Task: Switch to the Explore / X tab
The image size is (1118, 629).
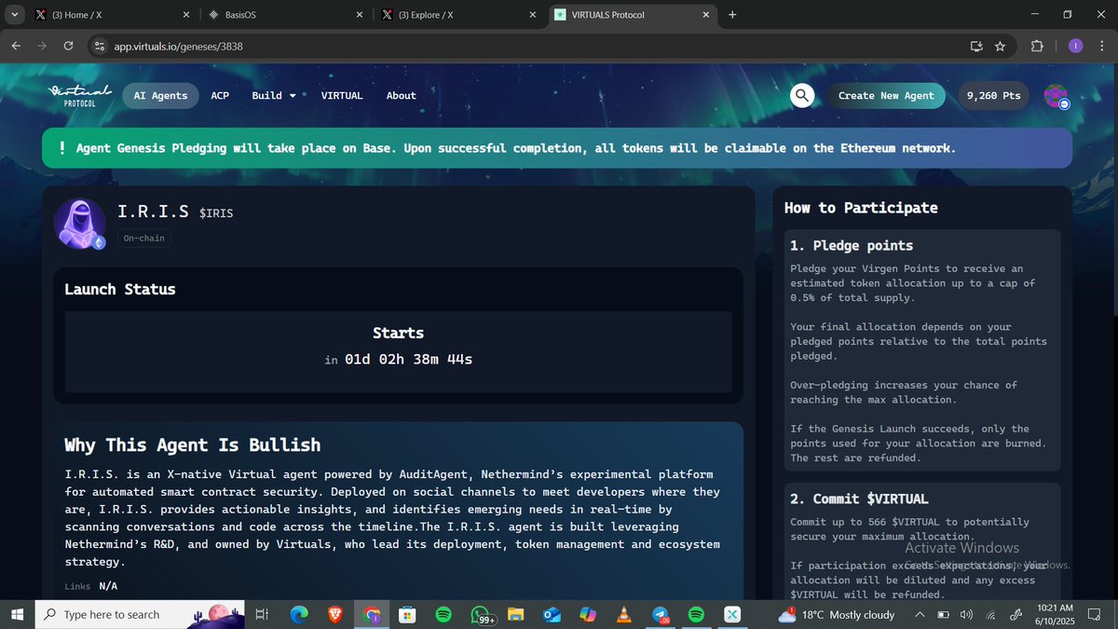Action: click(x=458, y=15)
